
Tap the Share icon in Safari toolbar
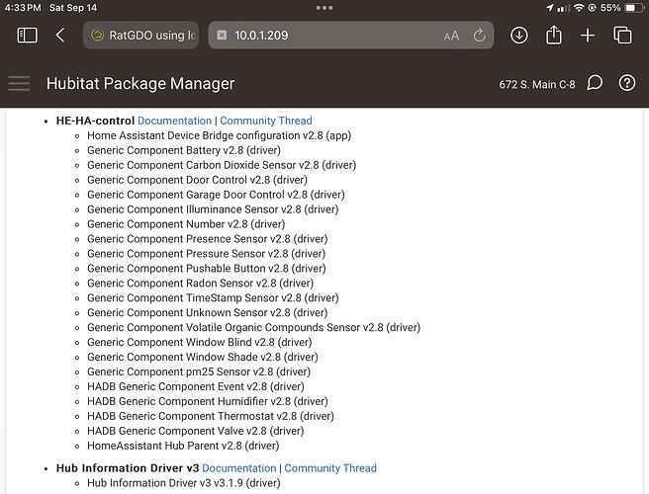tap(554, 35)
